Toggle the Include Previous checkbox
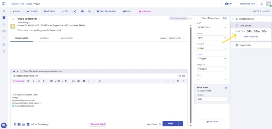Screen dimensions: 272x129 (28, 124)
